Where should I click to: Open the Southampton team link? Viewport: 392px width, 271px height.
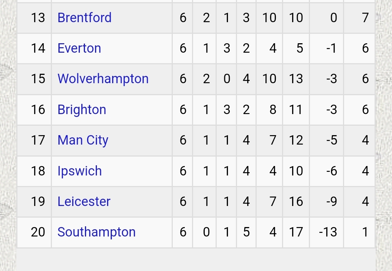coord(97,232)
